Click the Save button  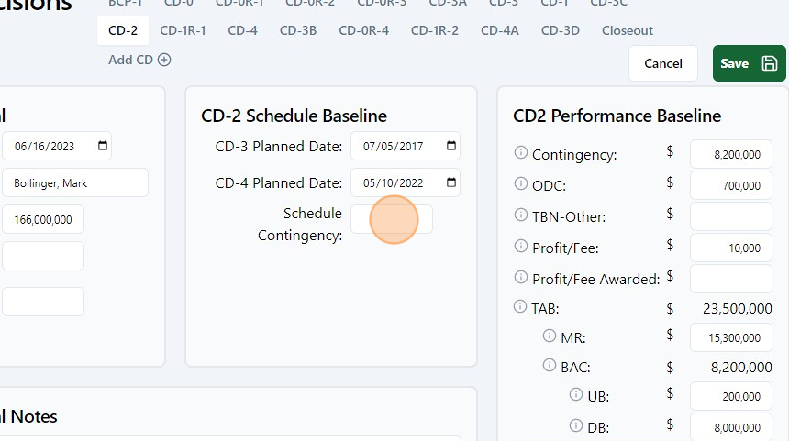point(749,63)
